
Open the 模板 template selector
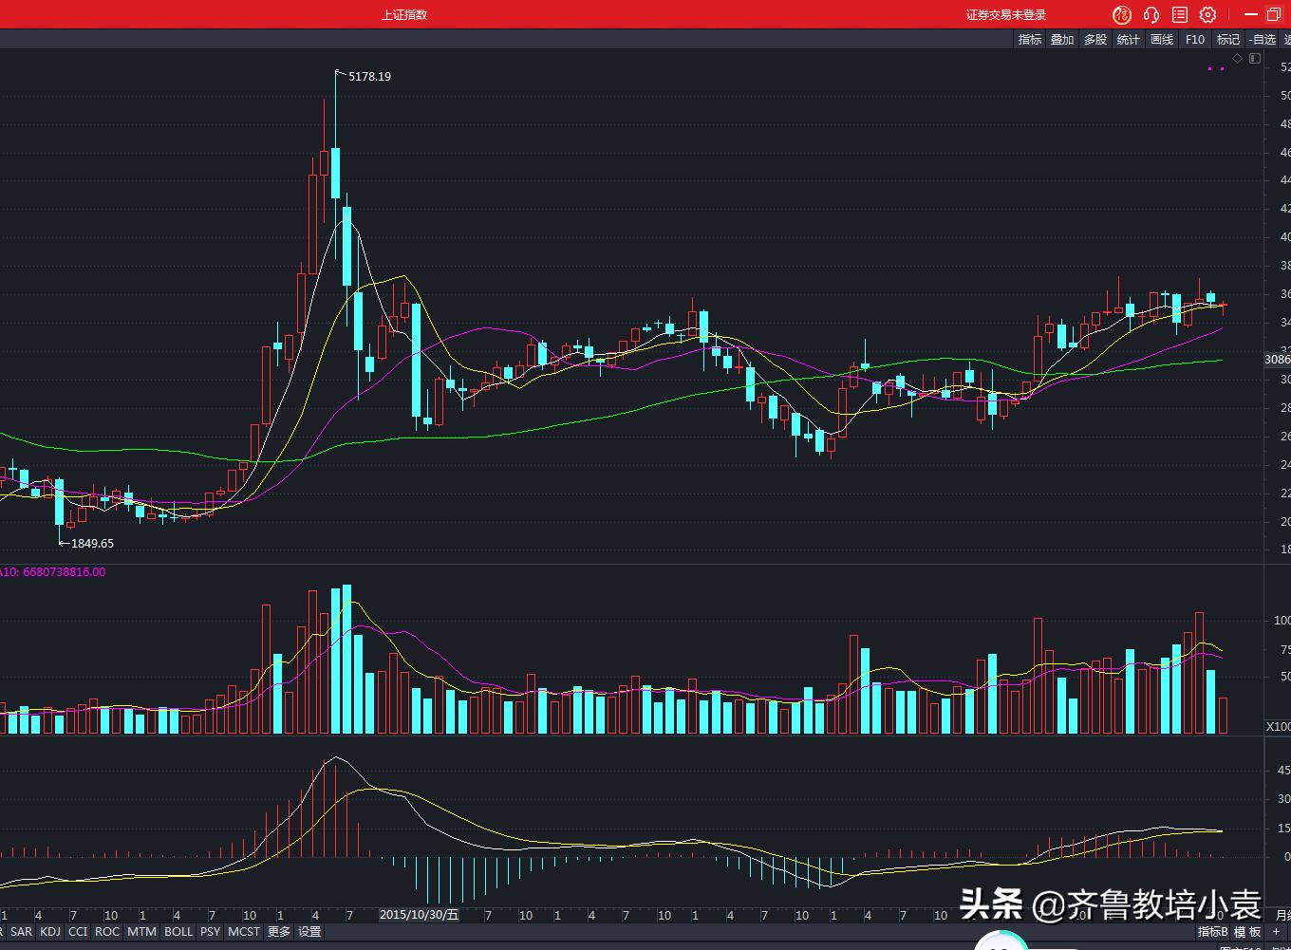click(x=1247, y=932)
